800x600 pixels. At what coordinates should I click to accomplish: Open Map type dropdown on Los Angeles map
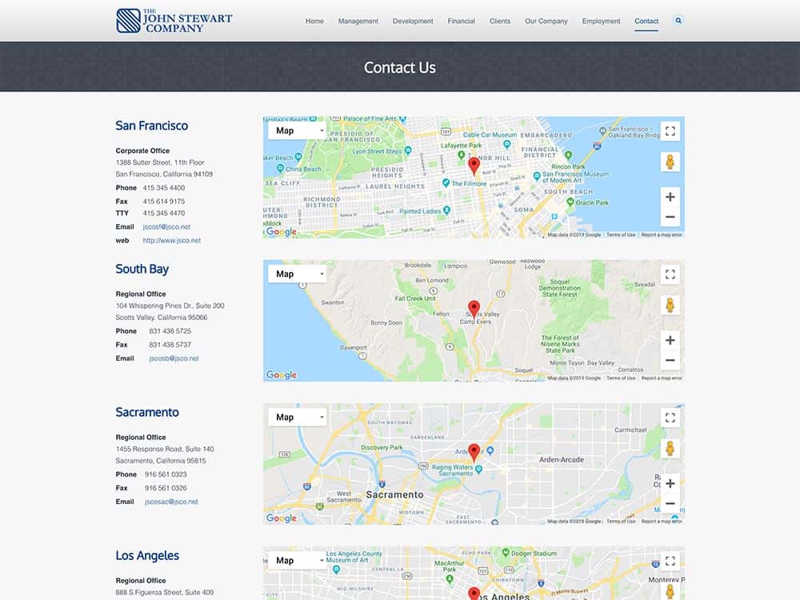[x=297, y=561]
